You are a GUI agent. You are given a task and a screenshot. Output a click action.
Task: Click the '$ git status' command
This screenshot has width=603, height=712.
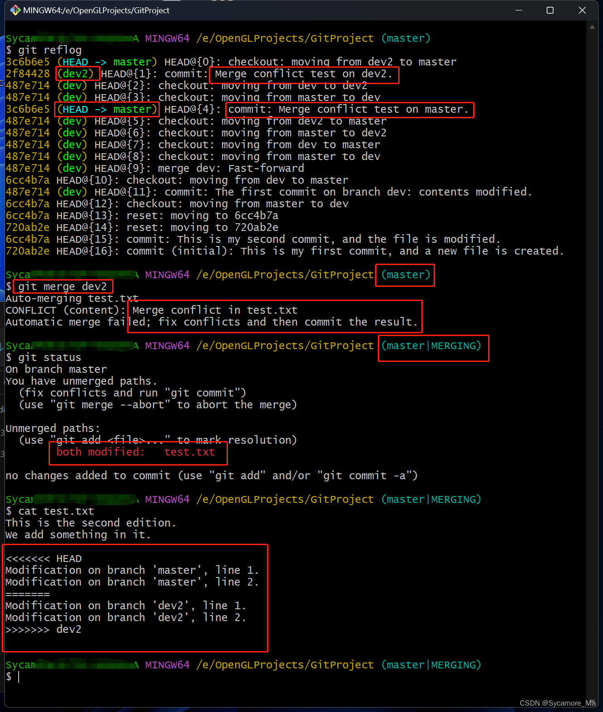[44, 357]
